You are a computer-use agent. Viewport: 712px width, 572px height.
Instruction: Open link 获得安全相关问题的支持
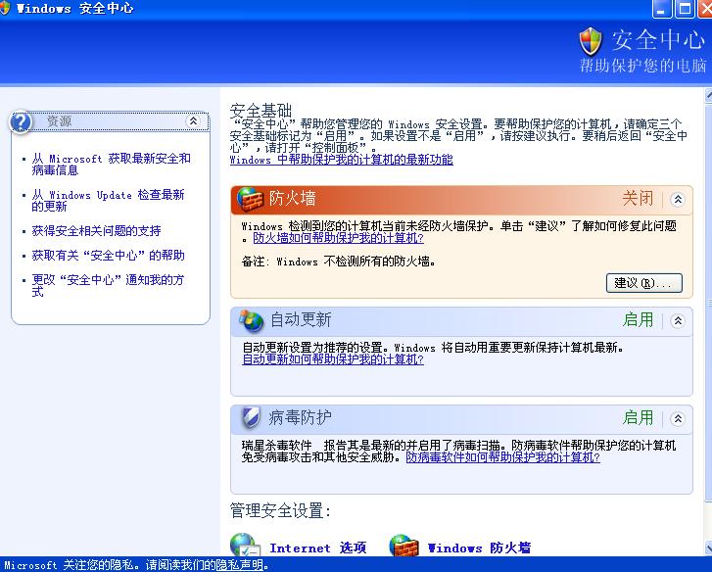tap(96, 231)
